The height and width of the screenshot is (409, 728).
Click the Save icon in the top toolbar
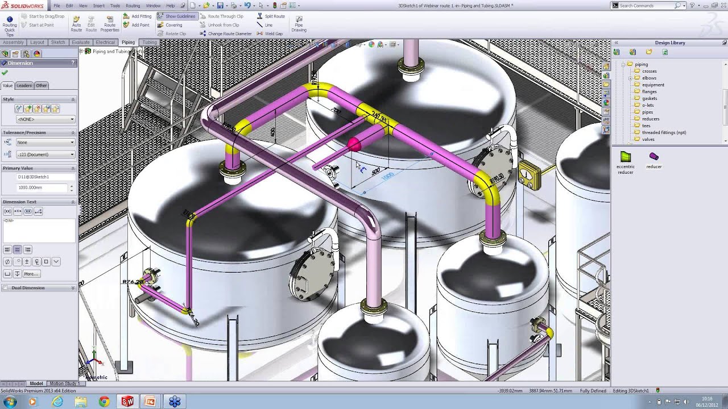220,5
